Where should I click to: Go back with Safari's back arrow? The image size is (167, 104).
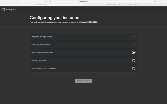point(9,2)
